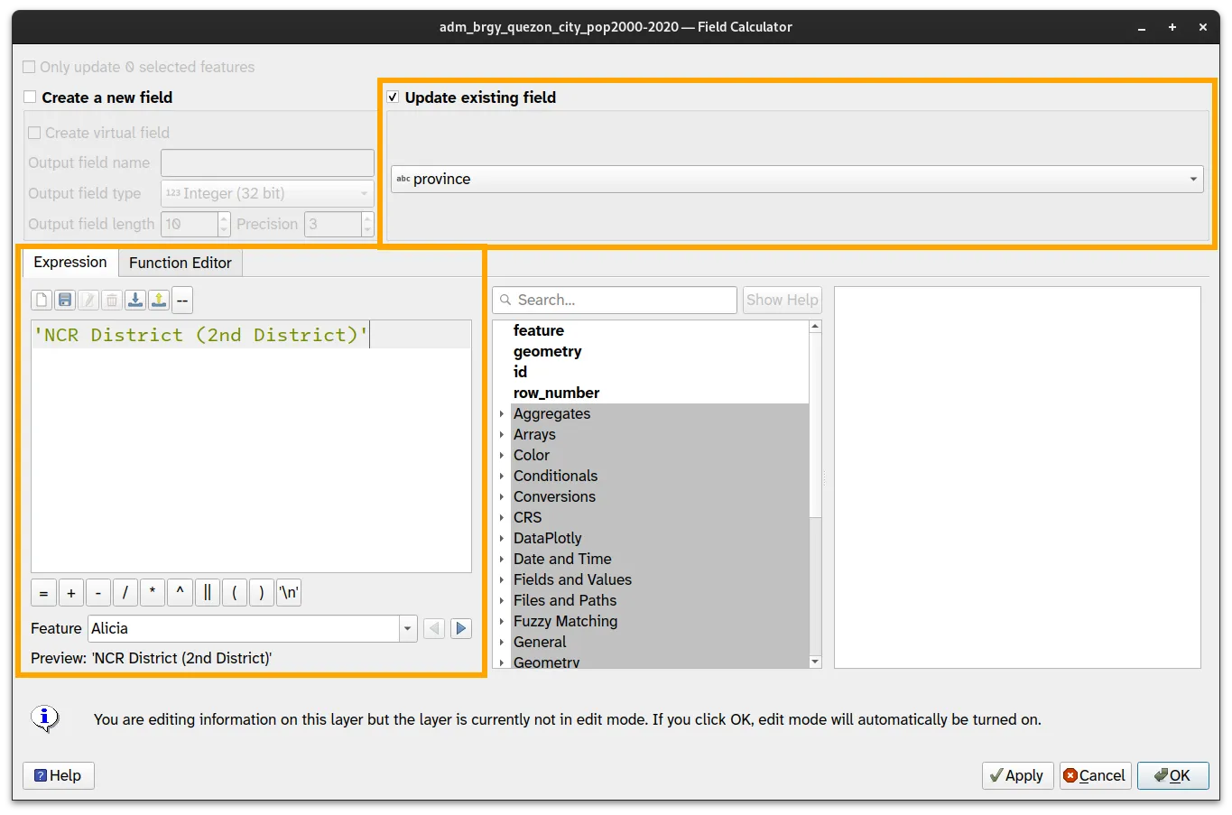Open the province field dropdown

pos(1193,179)
